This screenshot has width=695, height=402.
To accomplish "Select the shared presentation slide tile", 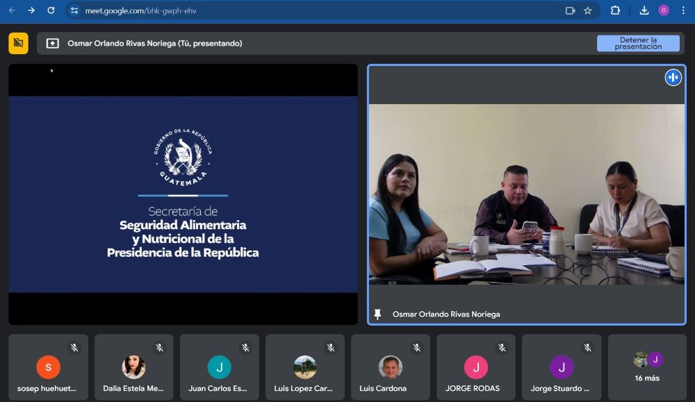I will [x=183, y=194].
